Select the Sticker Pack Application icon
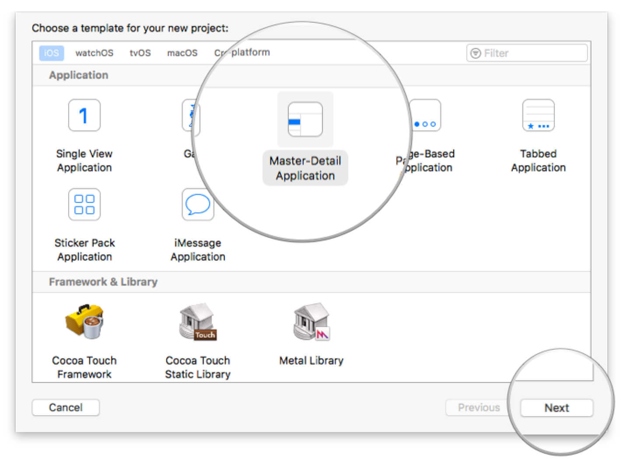This screenshot has height=459, width=623. 84,205
